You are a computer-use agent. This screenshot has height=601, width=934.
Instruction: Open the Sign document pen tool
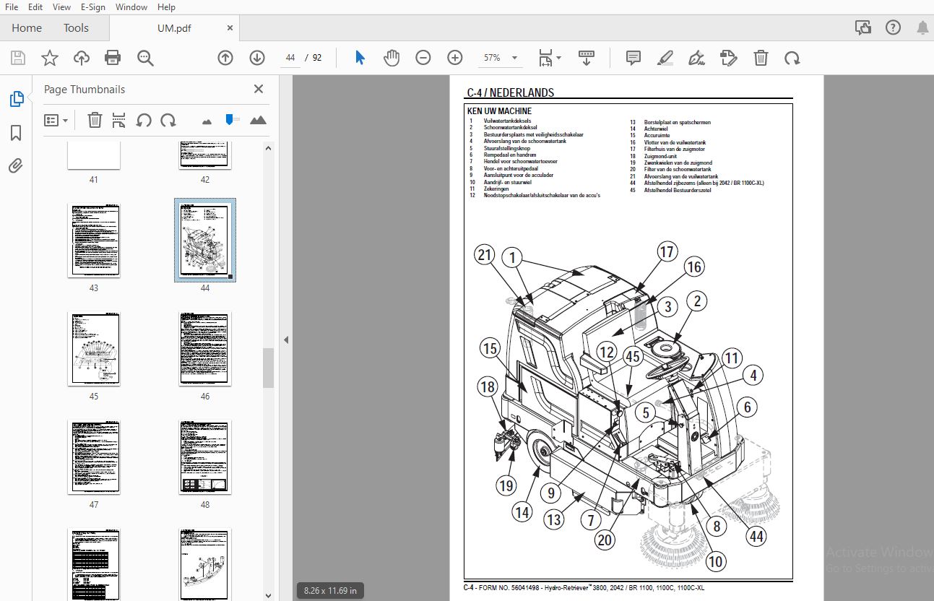pyautogui.click(x=697, y=58)
